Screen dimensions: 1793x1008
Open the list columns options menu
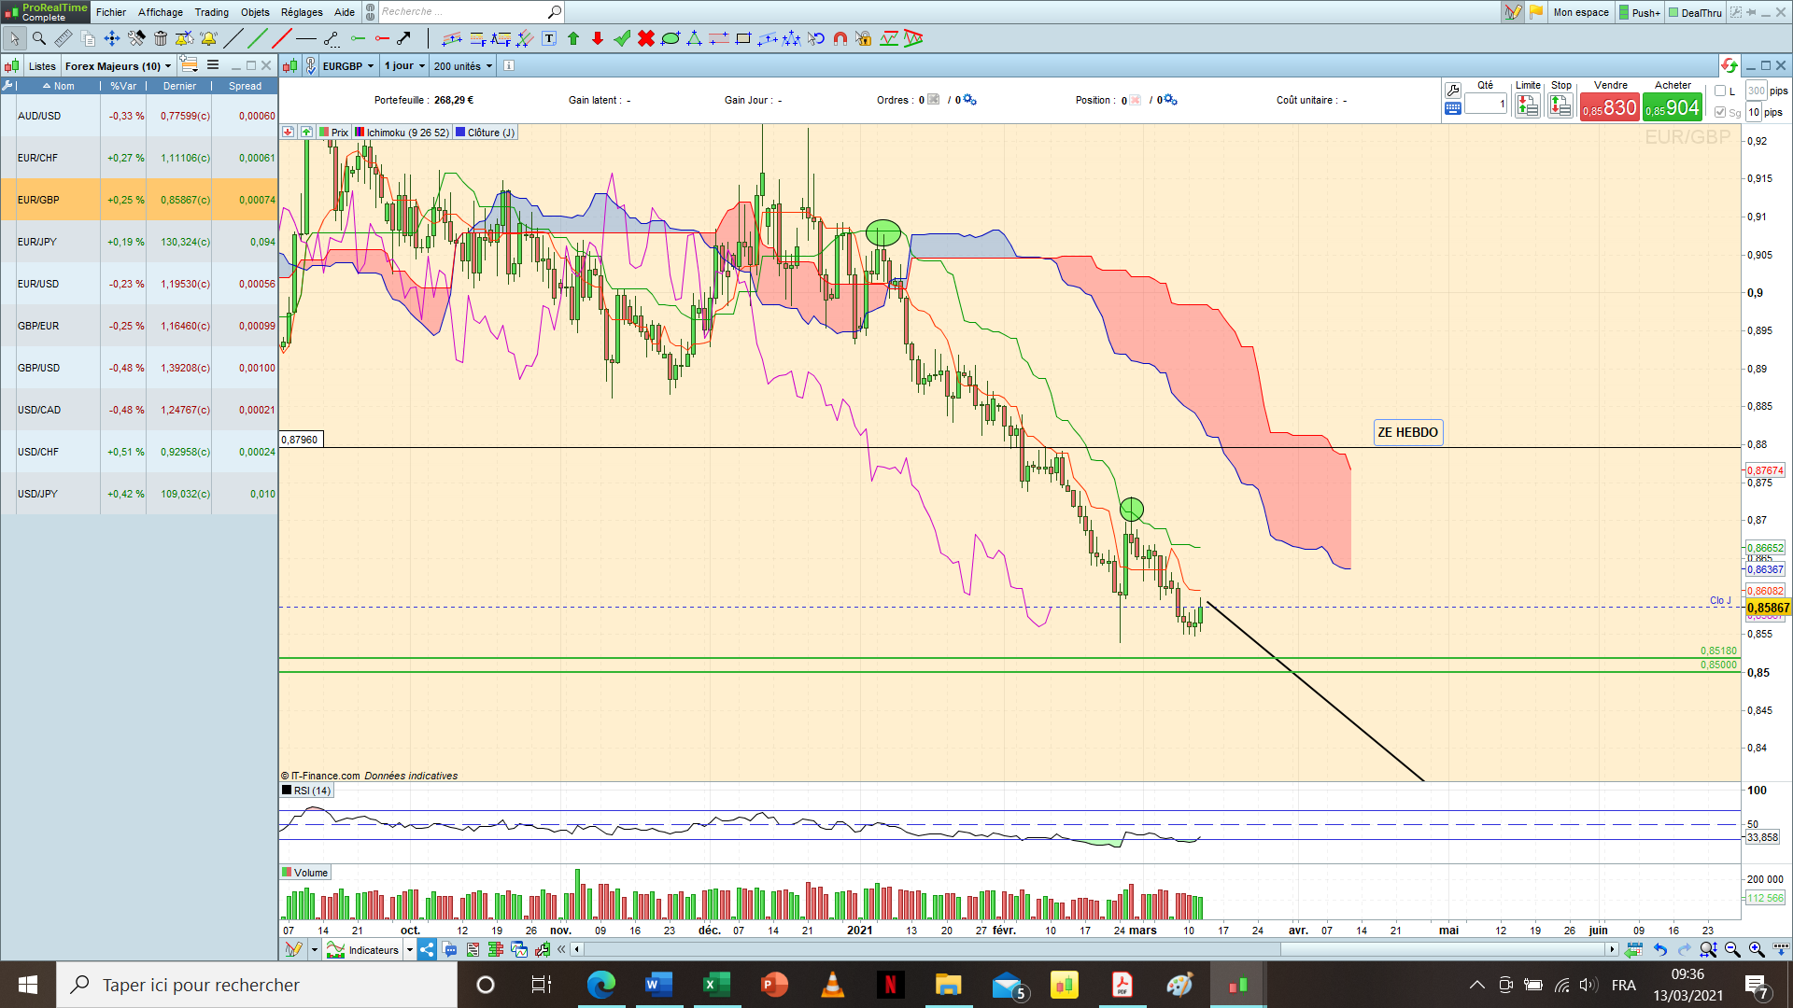coord(213,65)
